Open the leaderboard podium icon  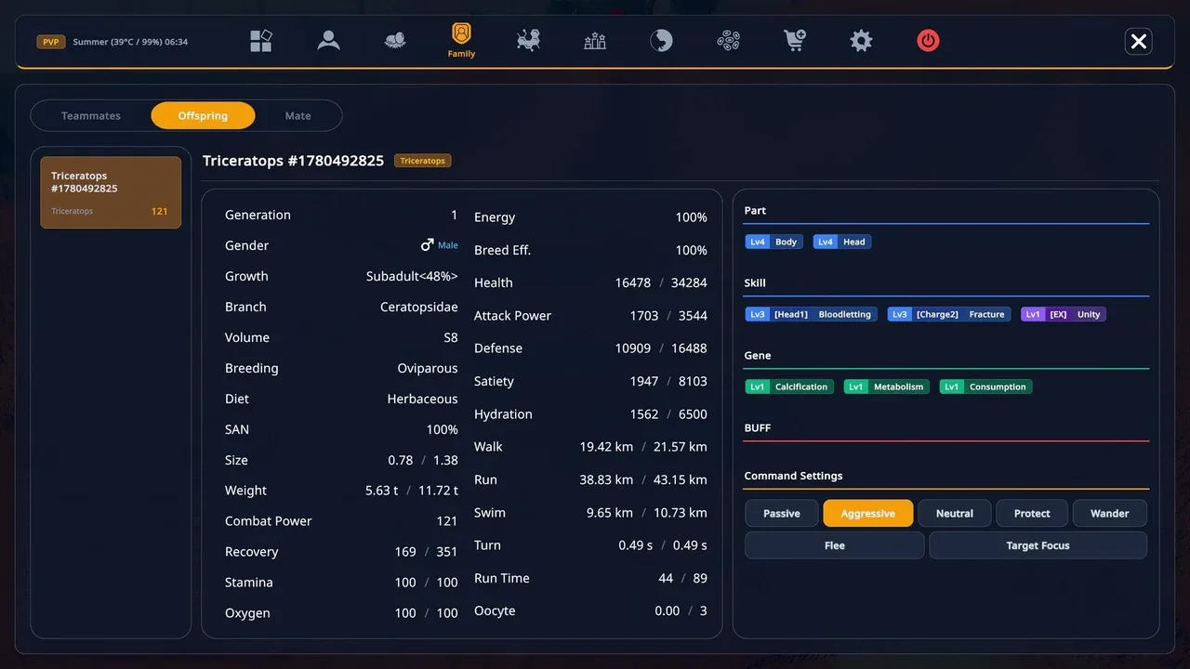coord(595,40)
